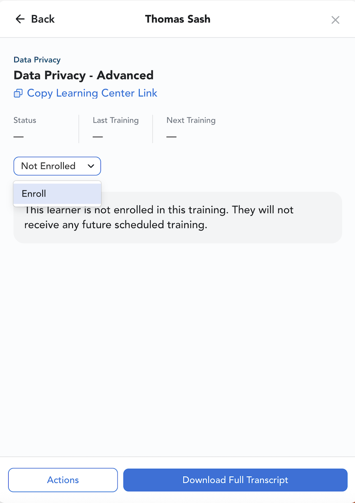
Task: Click the 'Data Privacy' category label
Action: (x=37, y=60)
